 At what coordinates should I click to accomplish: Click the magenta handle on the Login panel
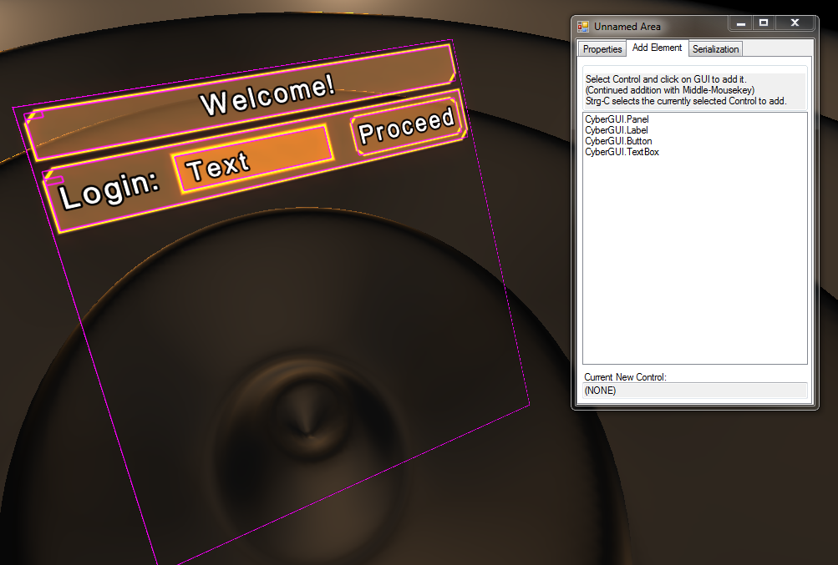pos(52,177)
